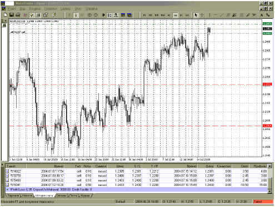The image size is (275, 207).
Task: Select history order row 1574022
Action: 137,171
